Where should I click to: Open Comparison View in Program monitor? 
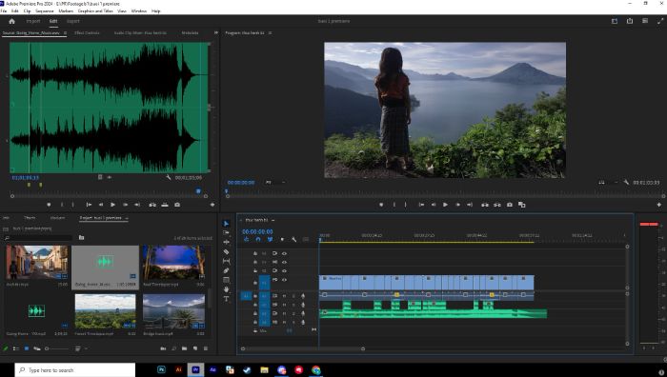[x=522, y=205]
